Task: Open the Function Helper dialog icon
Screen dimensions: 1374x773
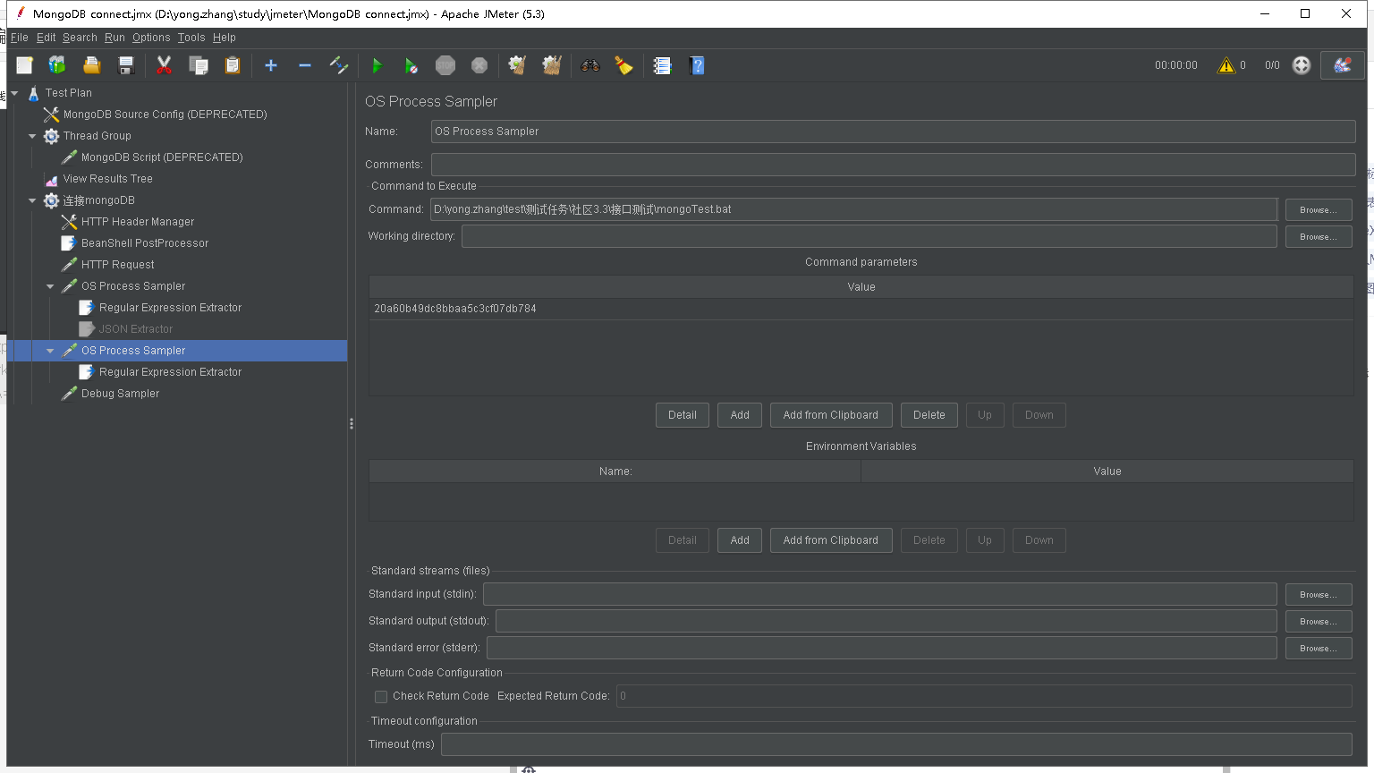Action: click(663, 65)
